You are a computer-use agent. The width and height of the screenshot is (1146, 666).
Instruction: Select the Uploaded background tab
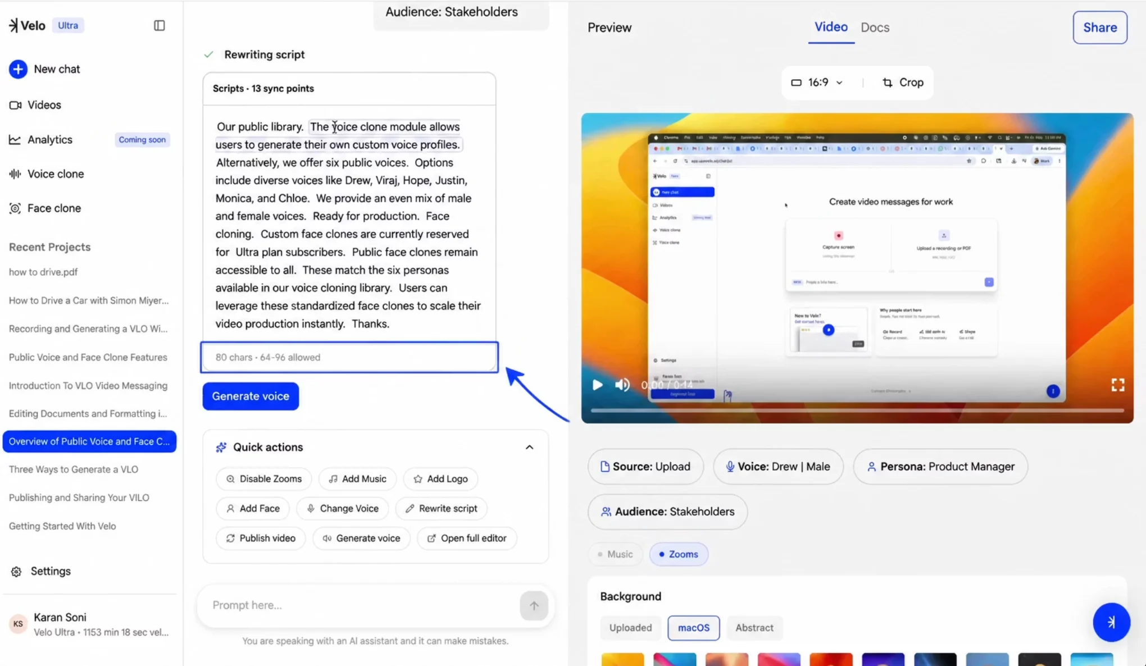pyautogui.click(x=630, y=628)
